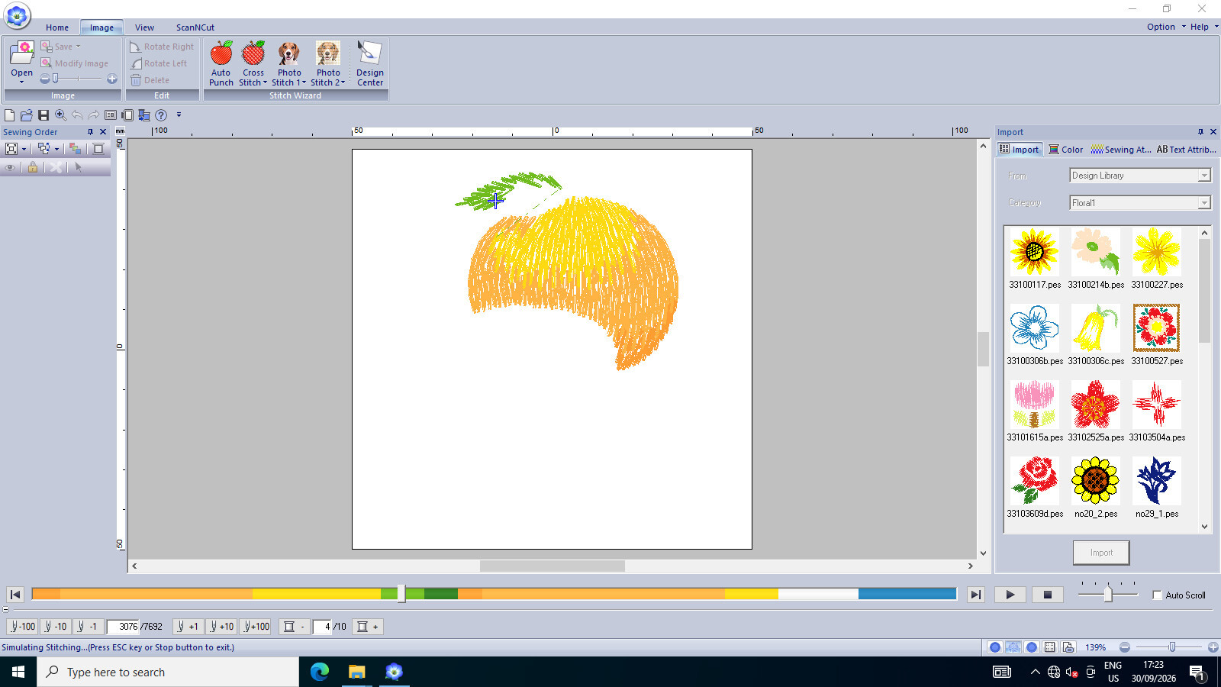Switch to the ScanNCut ribbon tab
Image resolution: width=1221 pixels, height=687 pixels.
(x=195, y=27)
